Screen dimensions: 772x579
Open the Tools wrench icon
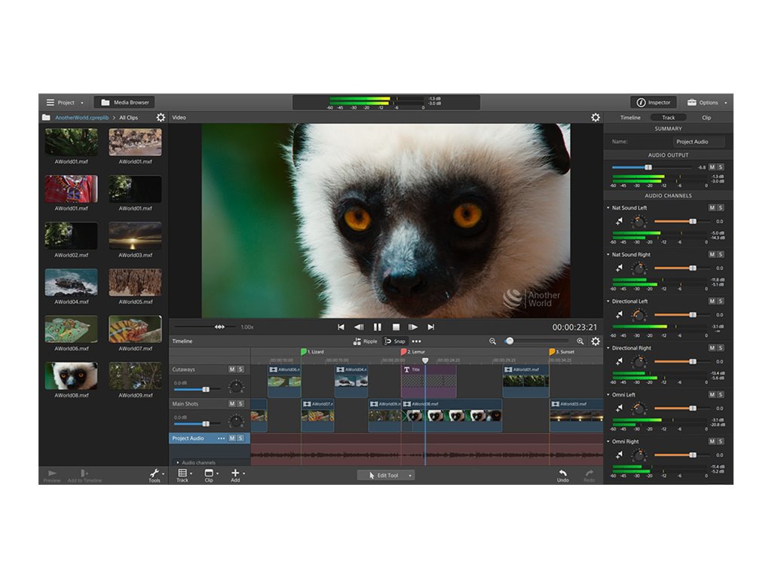155,473
